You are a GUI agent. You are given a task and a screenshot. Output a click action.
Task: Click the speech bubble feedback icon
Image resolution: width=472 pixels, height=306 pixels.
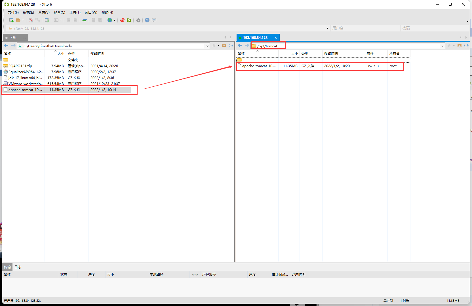click(154, 20)
